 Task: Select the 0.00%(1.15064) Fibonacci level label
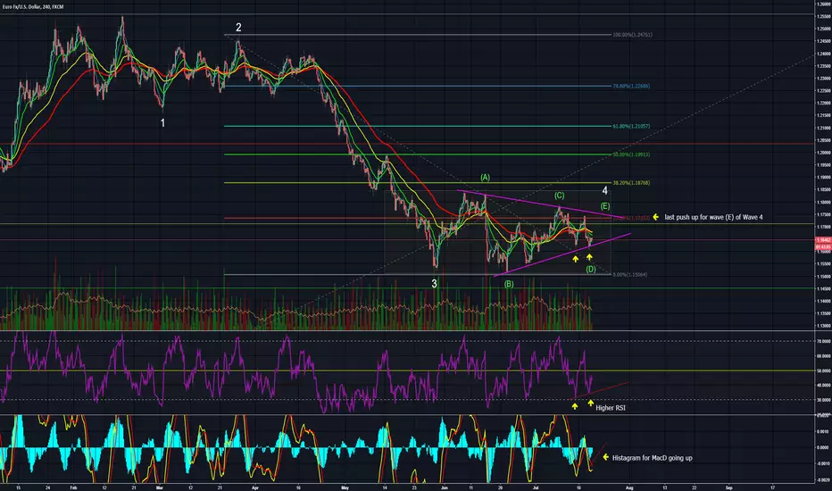click(629, 274)
